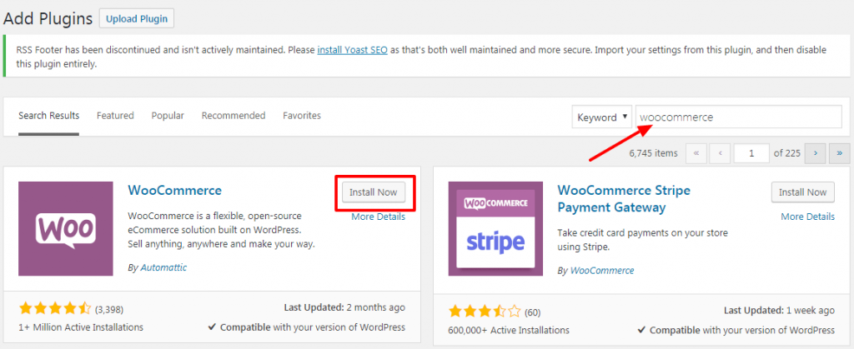The height and width of the screenshot is (349, 854).
Task: Click the Automattic author link
Action: pos(163,267)
